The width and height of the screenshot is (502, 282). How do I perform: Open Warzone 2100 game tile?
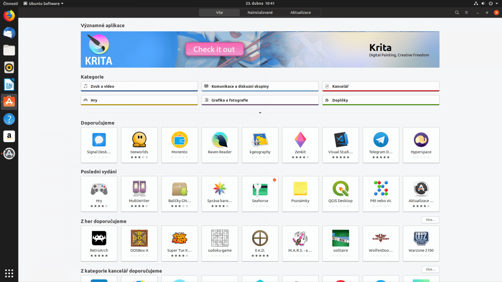(x=421, y=243)
